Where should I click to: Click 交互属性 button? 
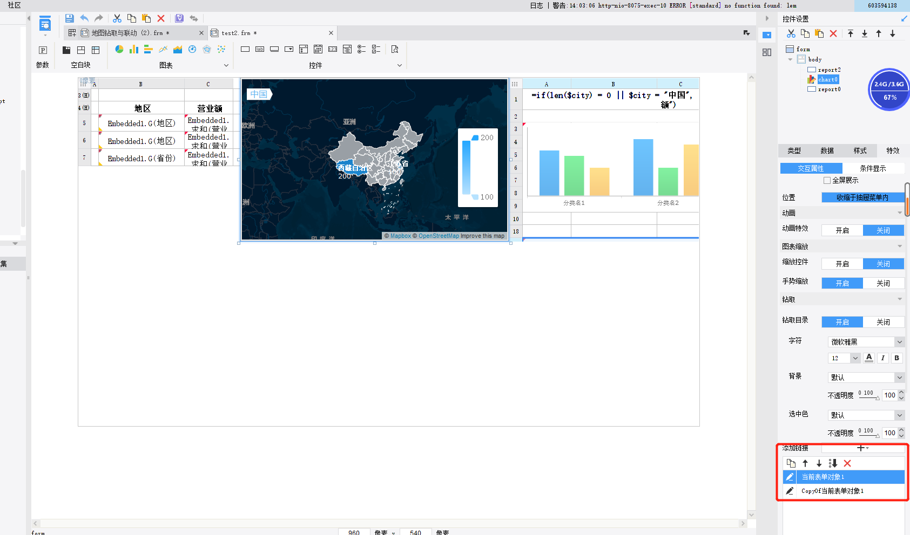811,168
